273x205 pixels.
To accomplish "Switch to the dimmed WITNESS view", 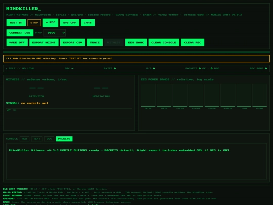I will [x=114, y=43].
